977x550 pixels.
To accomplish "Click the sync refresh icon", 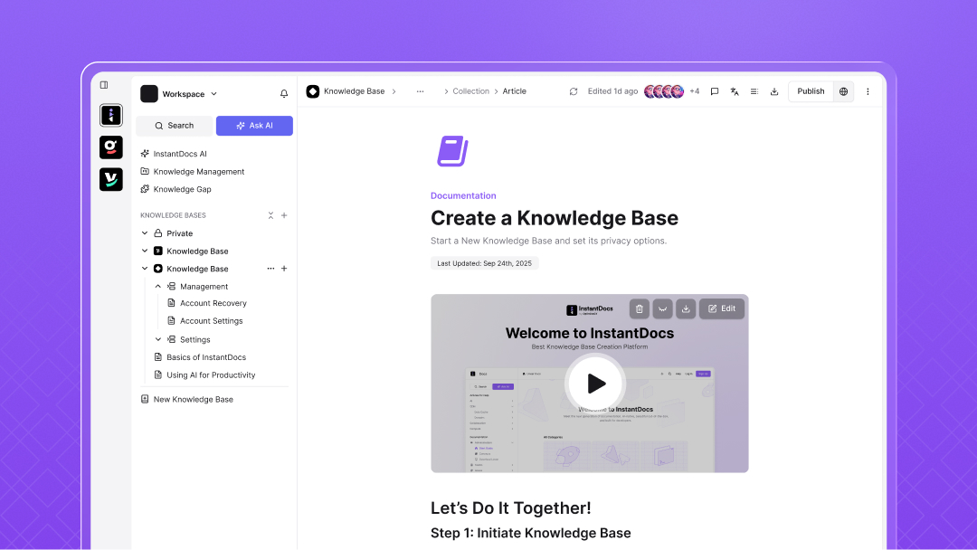I will (x=574, y=91).
